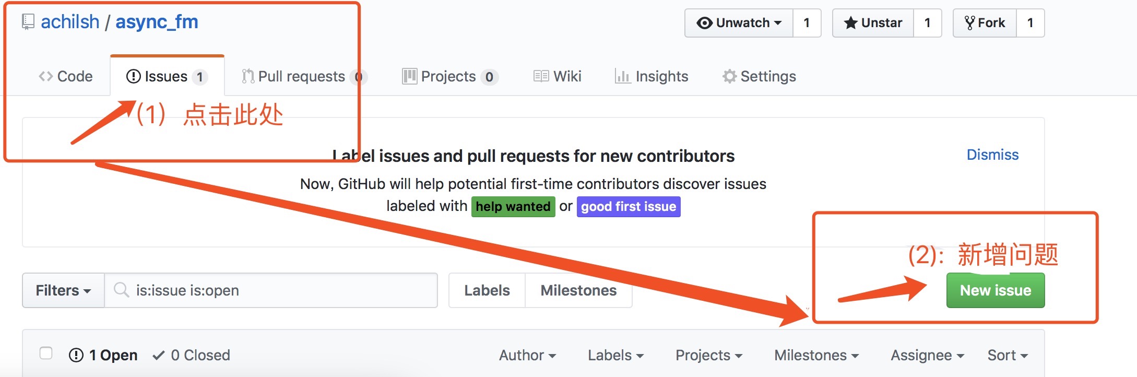Screen dimensions: 1137x377
Task: Click the Code angle-brackets icon
Action: click(x=46, y=76)
